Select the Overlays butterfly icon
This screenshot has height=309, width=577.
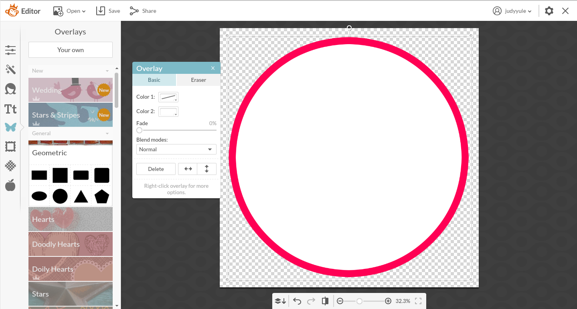click(10, 128)
